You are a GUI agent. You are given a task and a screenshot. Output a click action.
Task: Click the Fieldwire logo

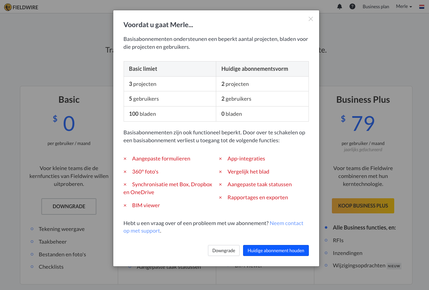pyautogui.click(x=21, y=7)
